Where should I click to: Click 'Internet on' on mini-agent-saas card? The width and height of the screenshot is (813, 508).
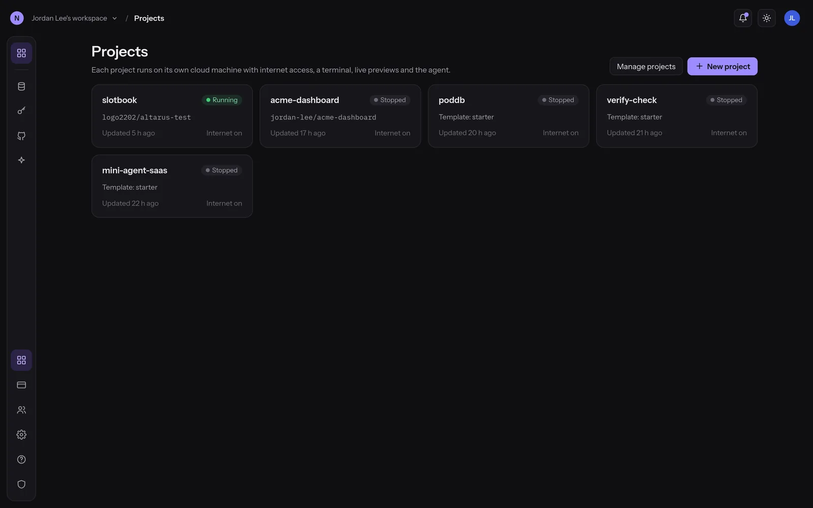(224, 203)
